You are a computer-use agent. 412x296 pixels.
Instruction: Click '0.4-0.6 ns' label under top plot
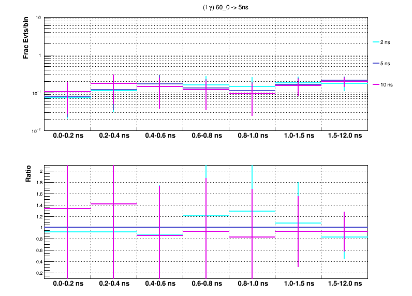(160, 136)
